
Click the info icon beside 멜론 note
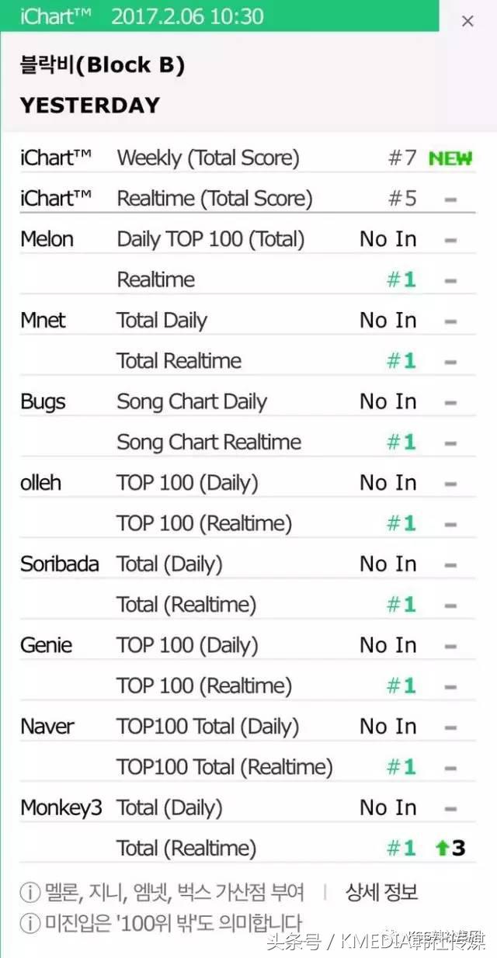30,893
